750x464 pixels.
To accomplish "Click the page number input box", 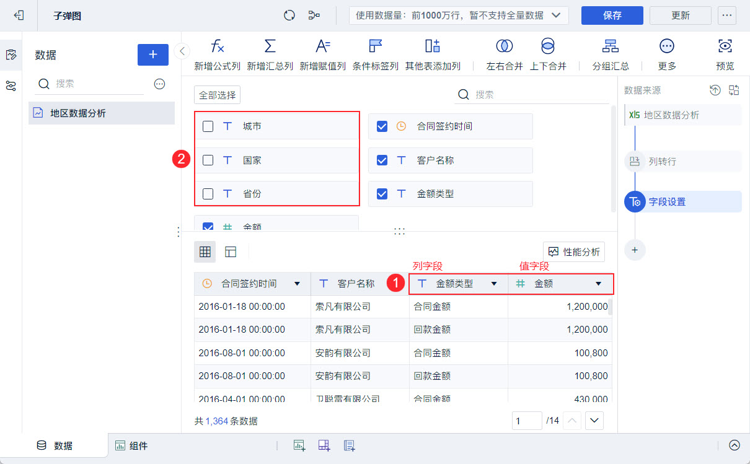I will pyautogui.click(x=527, y=421).
